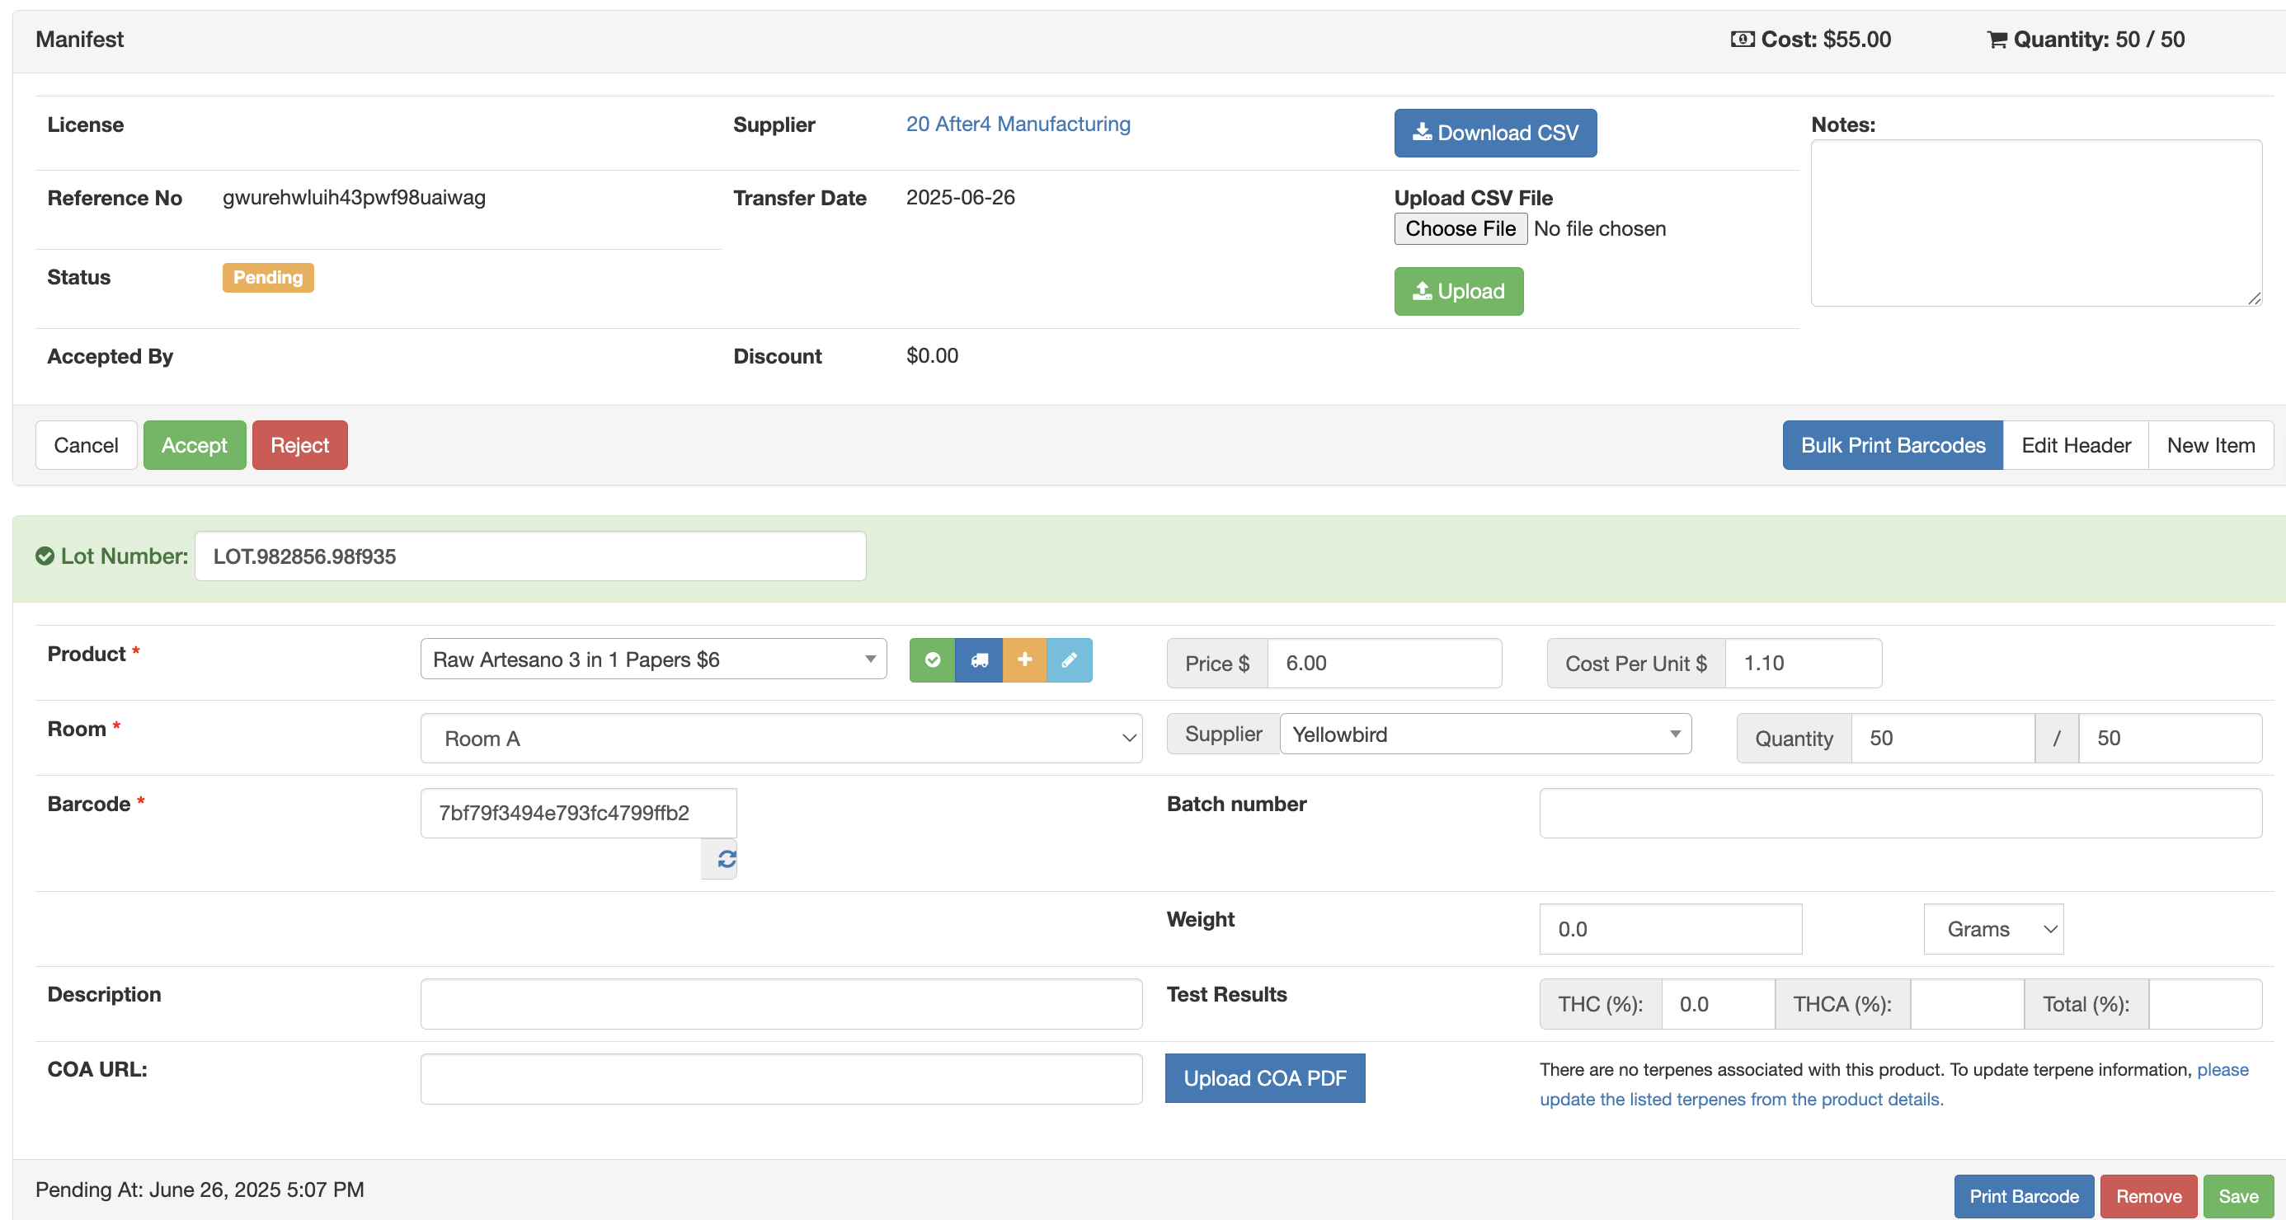Click the green check icon by Lot Number
Image resolution: width=2286 pixels, height=1220 pixels.
45,556
